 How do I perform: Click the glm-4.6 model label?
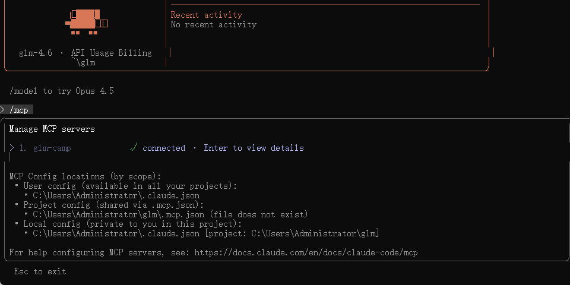(35, 53)
